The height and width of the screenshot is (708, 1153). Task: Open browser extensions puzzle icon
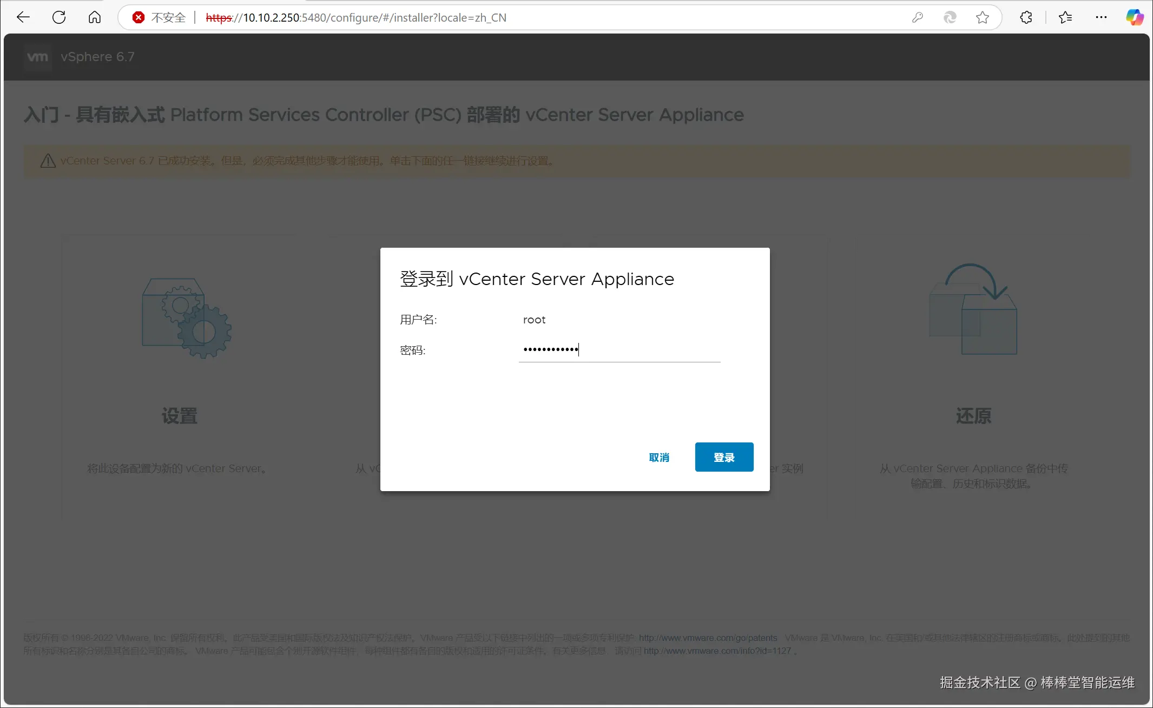[1026, 17]
